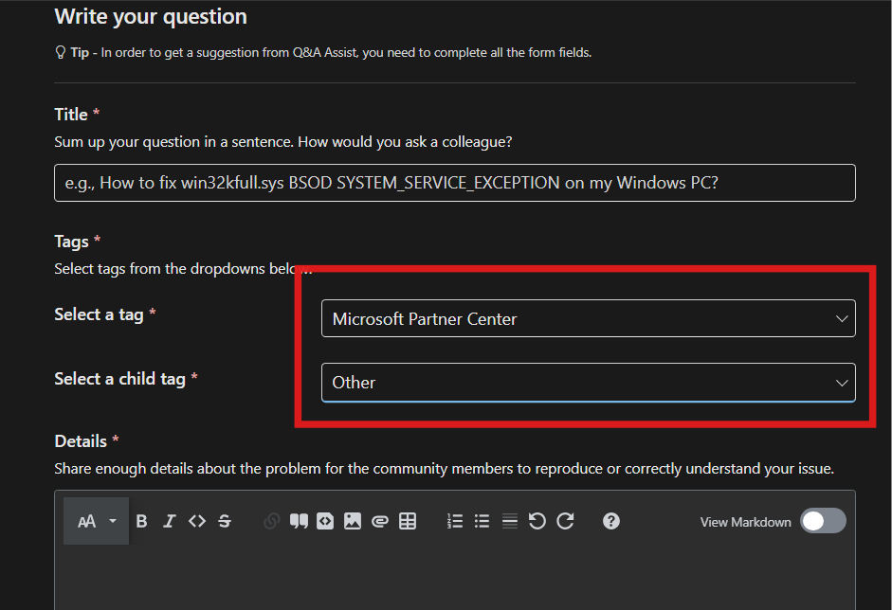Click the 'Select a child tag' label
The width and height of the screenshot is (892, 610).
click(x=120, y=379)
